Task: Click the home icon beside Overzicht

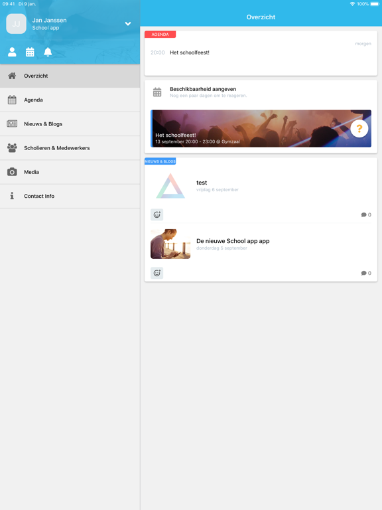Action: pos(12,76)
